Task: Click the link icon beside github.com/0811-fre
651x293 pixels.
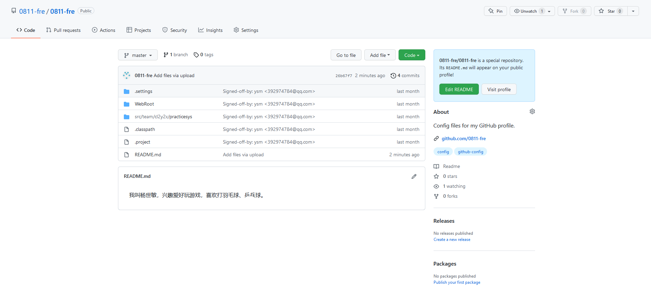Action: tap(436, 138)
